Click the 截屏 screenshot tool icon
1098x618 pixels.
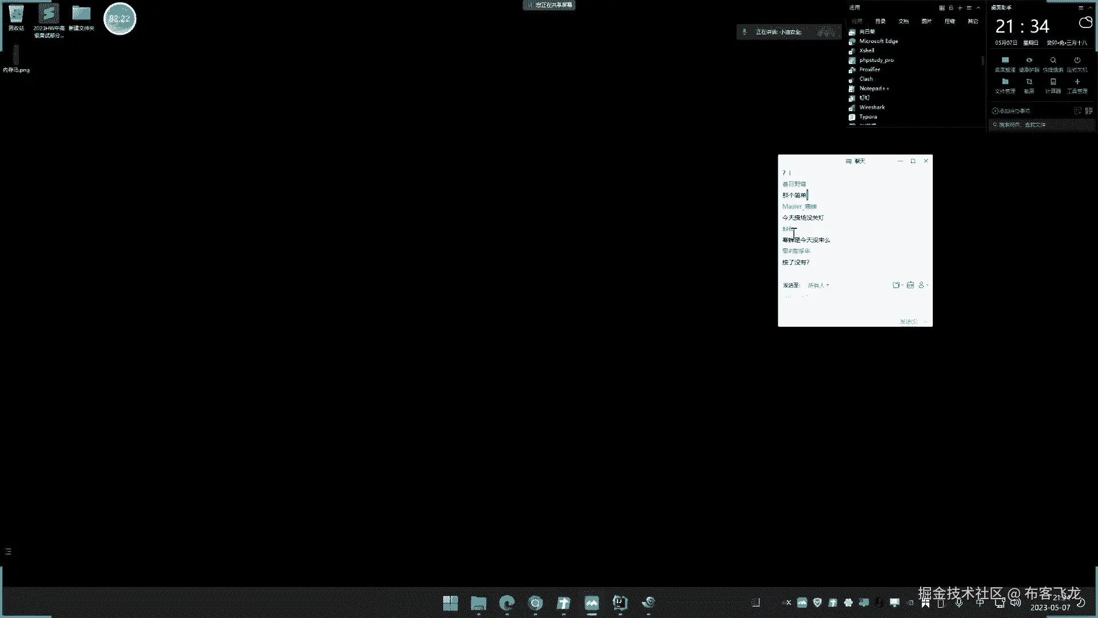pyautogui.click(x=1029, y=82)
